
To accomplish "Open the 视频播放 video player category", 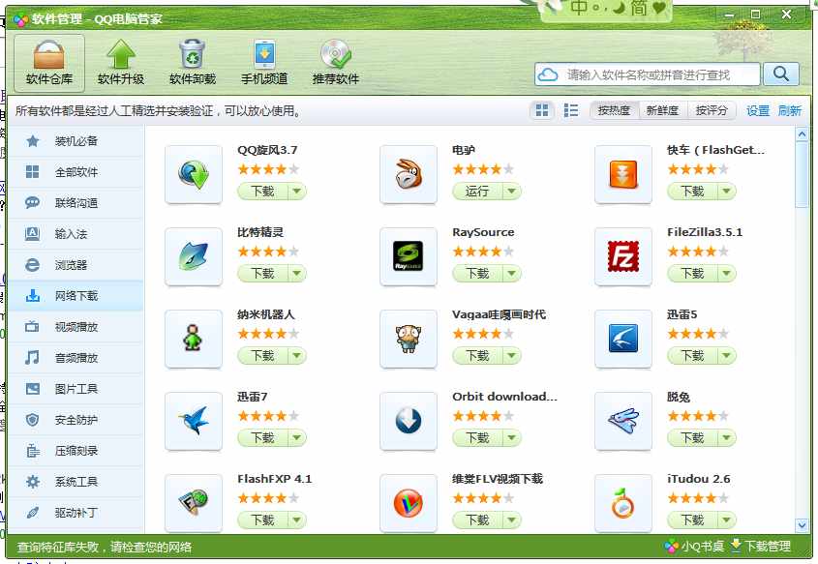I will pos(76,327).
